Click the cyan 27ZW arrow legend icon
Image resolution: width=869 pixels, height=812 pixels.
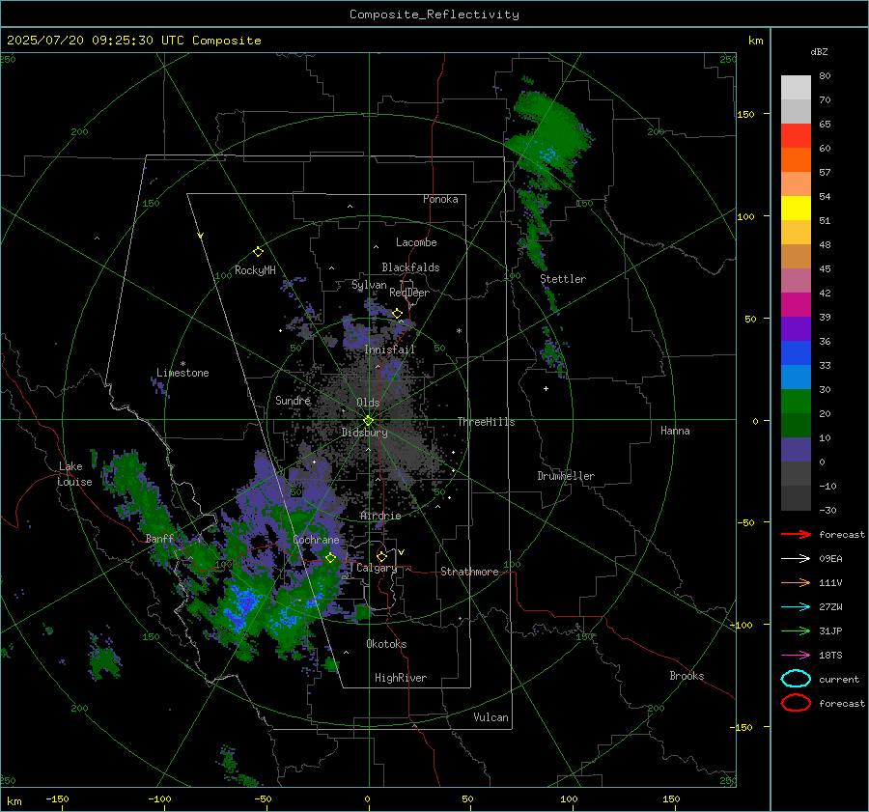pyautogui.click(x=796, y=607)
